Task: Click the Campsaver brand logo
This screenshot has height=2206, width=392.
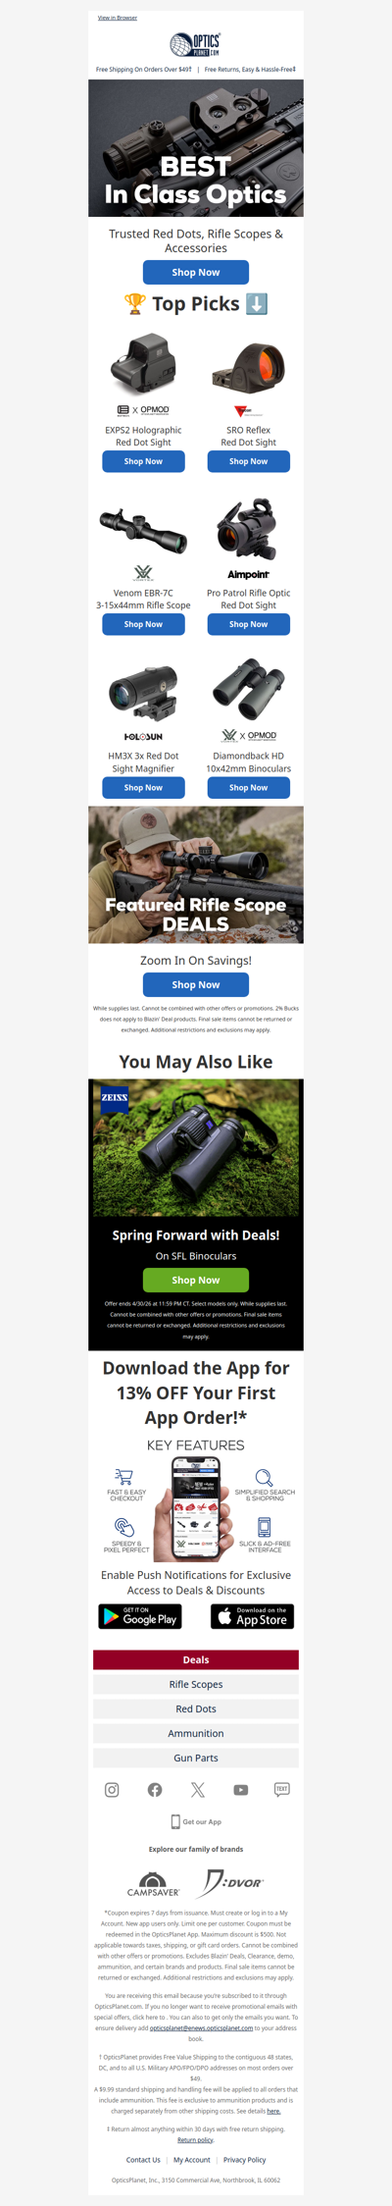Action: pos(153,1884)
